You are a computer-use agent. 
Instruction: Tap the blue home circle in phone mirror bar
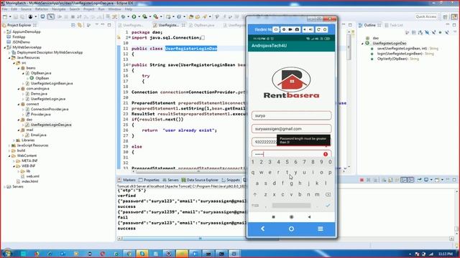tap(291, 229)
